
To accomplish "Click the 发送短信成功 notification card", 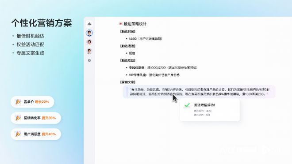I will click(210, 110).
